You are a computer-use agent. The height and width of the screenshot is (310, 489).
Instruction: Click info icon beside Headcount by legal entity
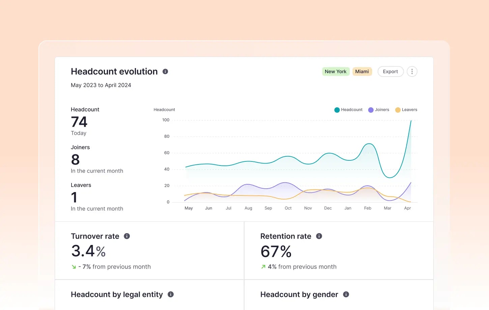(x=171, y=294)
